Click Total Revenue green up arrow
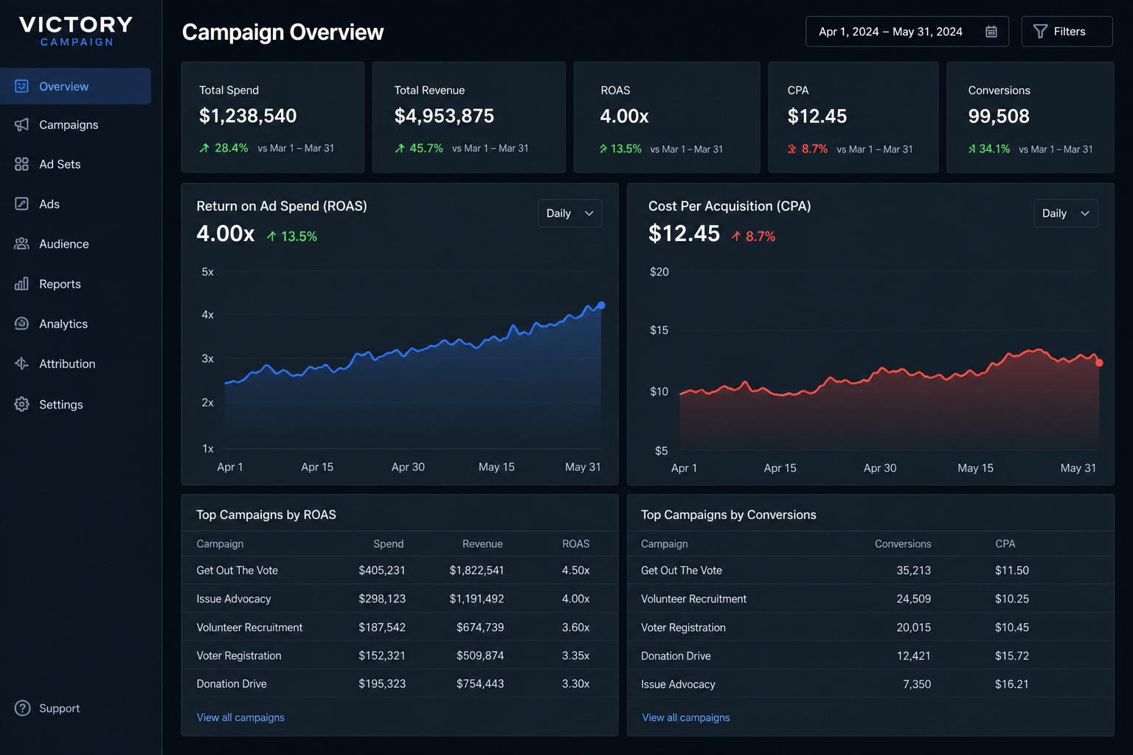 (x=400, y=148)
